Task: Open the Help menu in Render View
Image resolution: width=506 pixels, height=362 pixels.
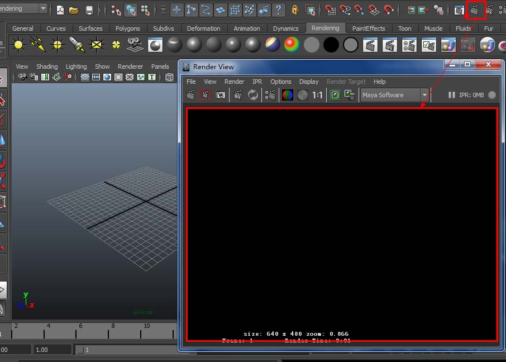Action: (x=379, y=82)
